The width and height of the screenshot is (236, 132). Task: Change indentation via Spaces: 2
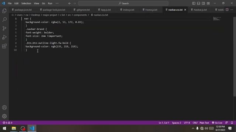coord(176,123)
